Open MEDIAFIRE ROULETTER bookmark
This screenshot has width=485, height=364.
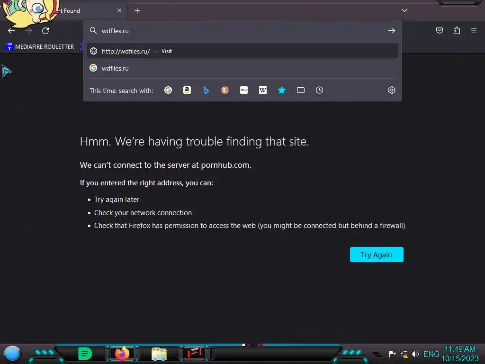[x=40, y=47]
